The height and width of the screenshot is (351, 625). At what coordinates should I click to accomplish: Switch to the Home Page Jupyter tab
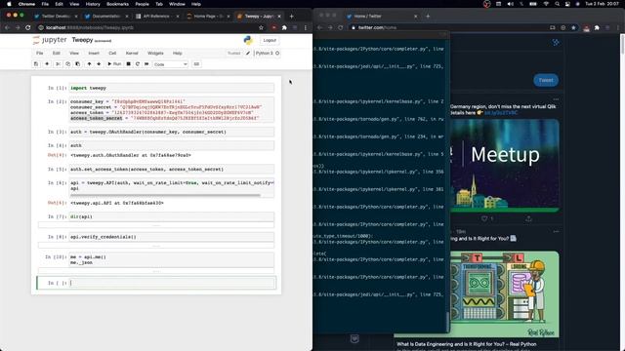tap(208, 17)
